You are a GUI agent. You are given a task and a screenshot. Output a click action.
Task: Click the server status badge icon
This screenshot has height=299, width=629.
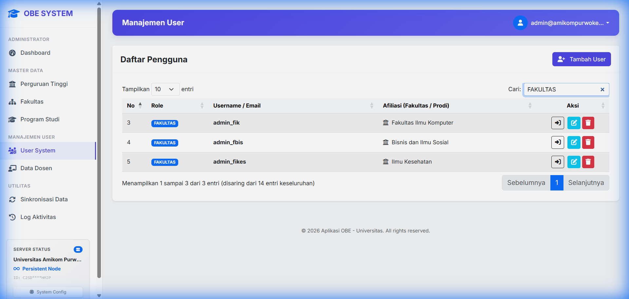click(x=78, y=249)
